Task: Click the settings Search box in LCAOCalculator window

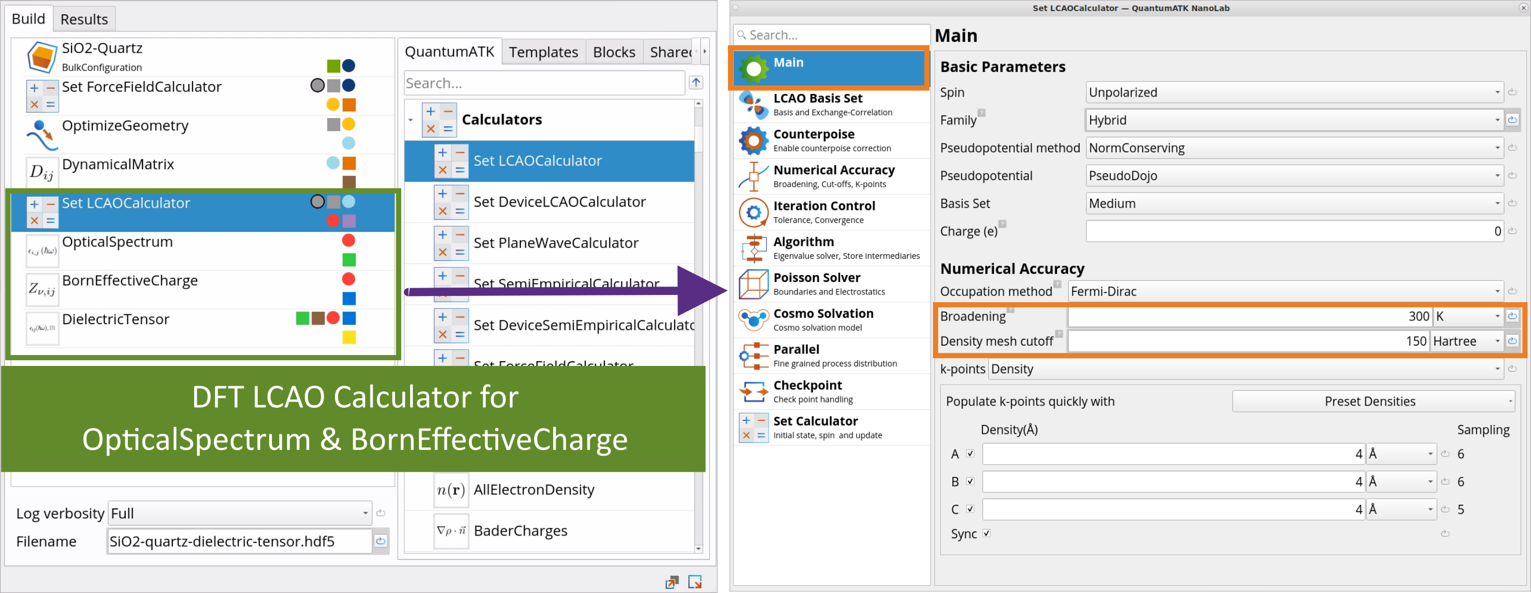Action: (x=831, y=34)
